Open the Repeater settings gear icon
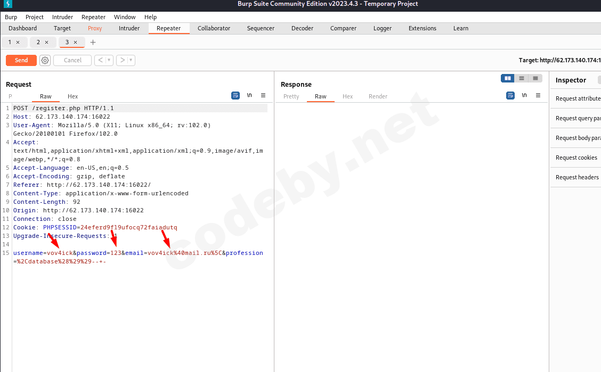 click(x=45, y=60)
